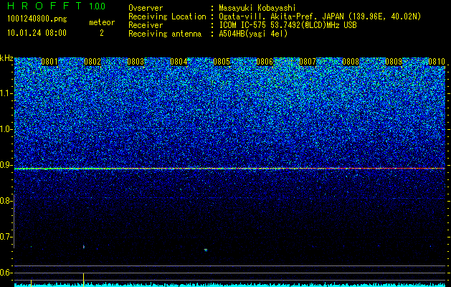The width and height of the screenshot is (451, 287).
Task: Click the 0.8 kHz axis label
Action: (x=6, y=201)
